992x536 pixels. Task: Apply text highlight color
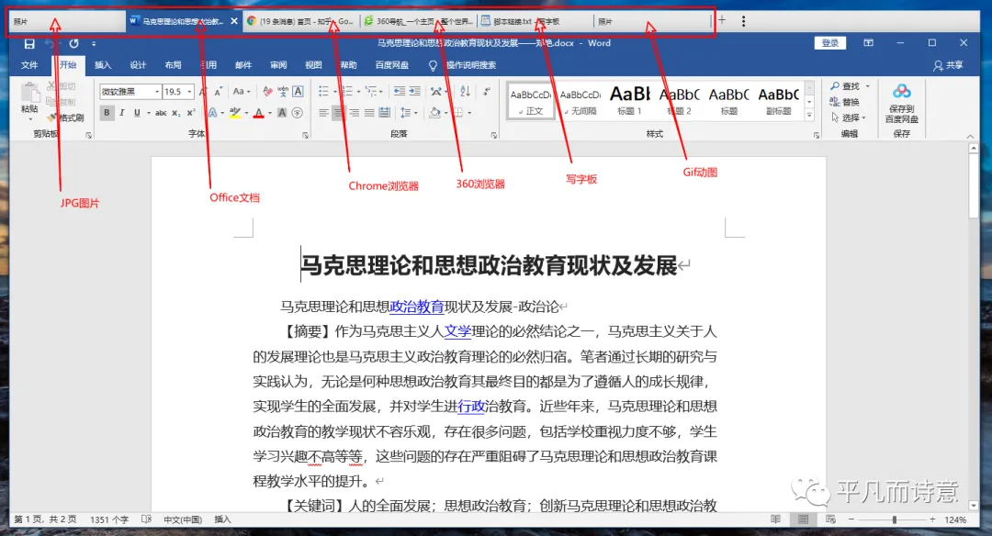(x=237, y=112)
